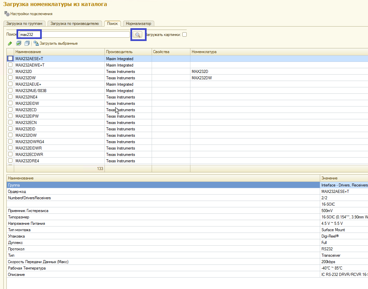The width and height of the screenshot is (368, 289).
Task: Select the checkbox next to MAX232MJE/883B
Action: pos(10,91)
